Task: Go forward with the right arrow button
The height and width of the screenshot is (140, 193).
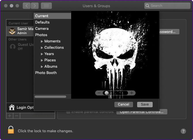Action: (x=35, y=6)
